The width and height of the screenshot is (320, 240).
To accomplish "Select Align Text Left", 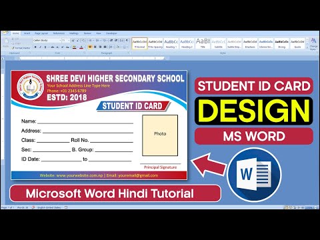I will [90, 47].
